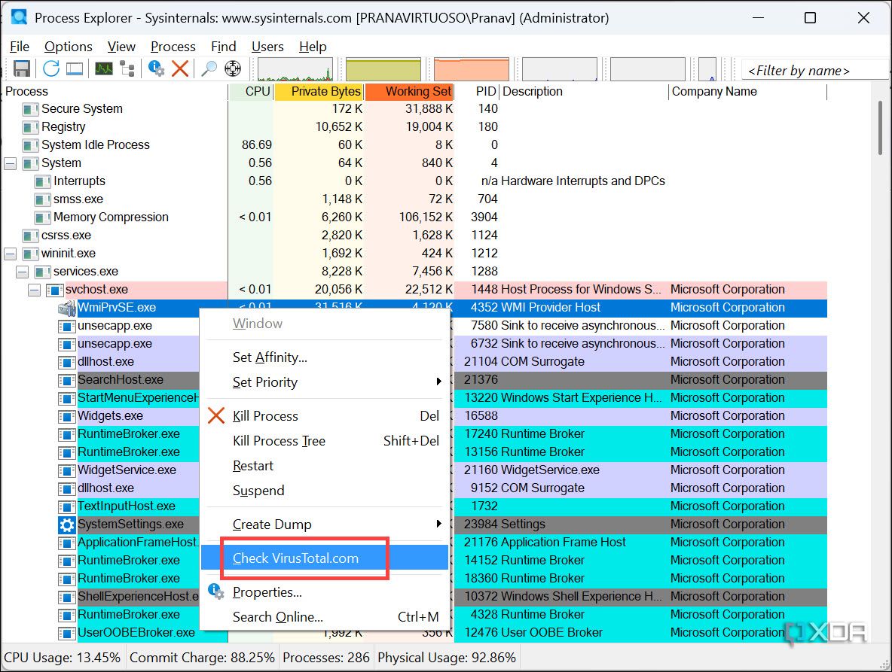Click Processes: 286 in status bar
The image size is (892, 672).
click(x=326, y=658)
